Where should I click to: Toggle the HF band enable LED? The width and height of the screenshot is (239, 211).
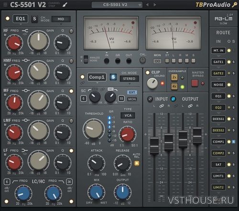(71, 31)
